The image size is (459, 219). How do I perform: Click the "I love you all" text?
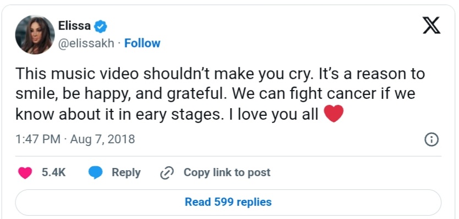[274, 114]
